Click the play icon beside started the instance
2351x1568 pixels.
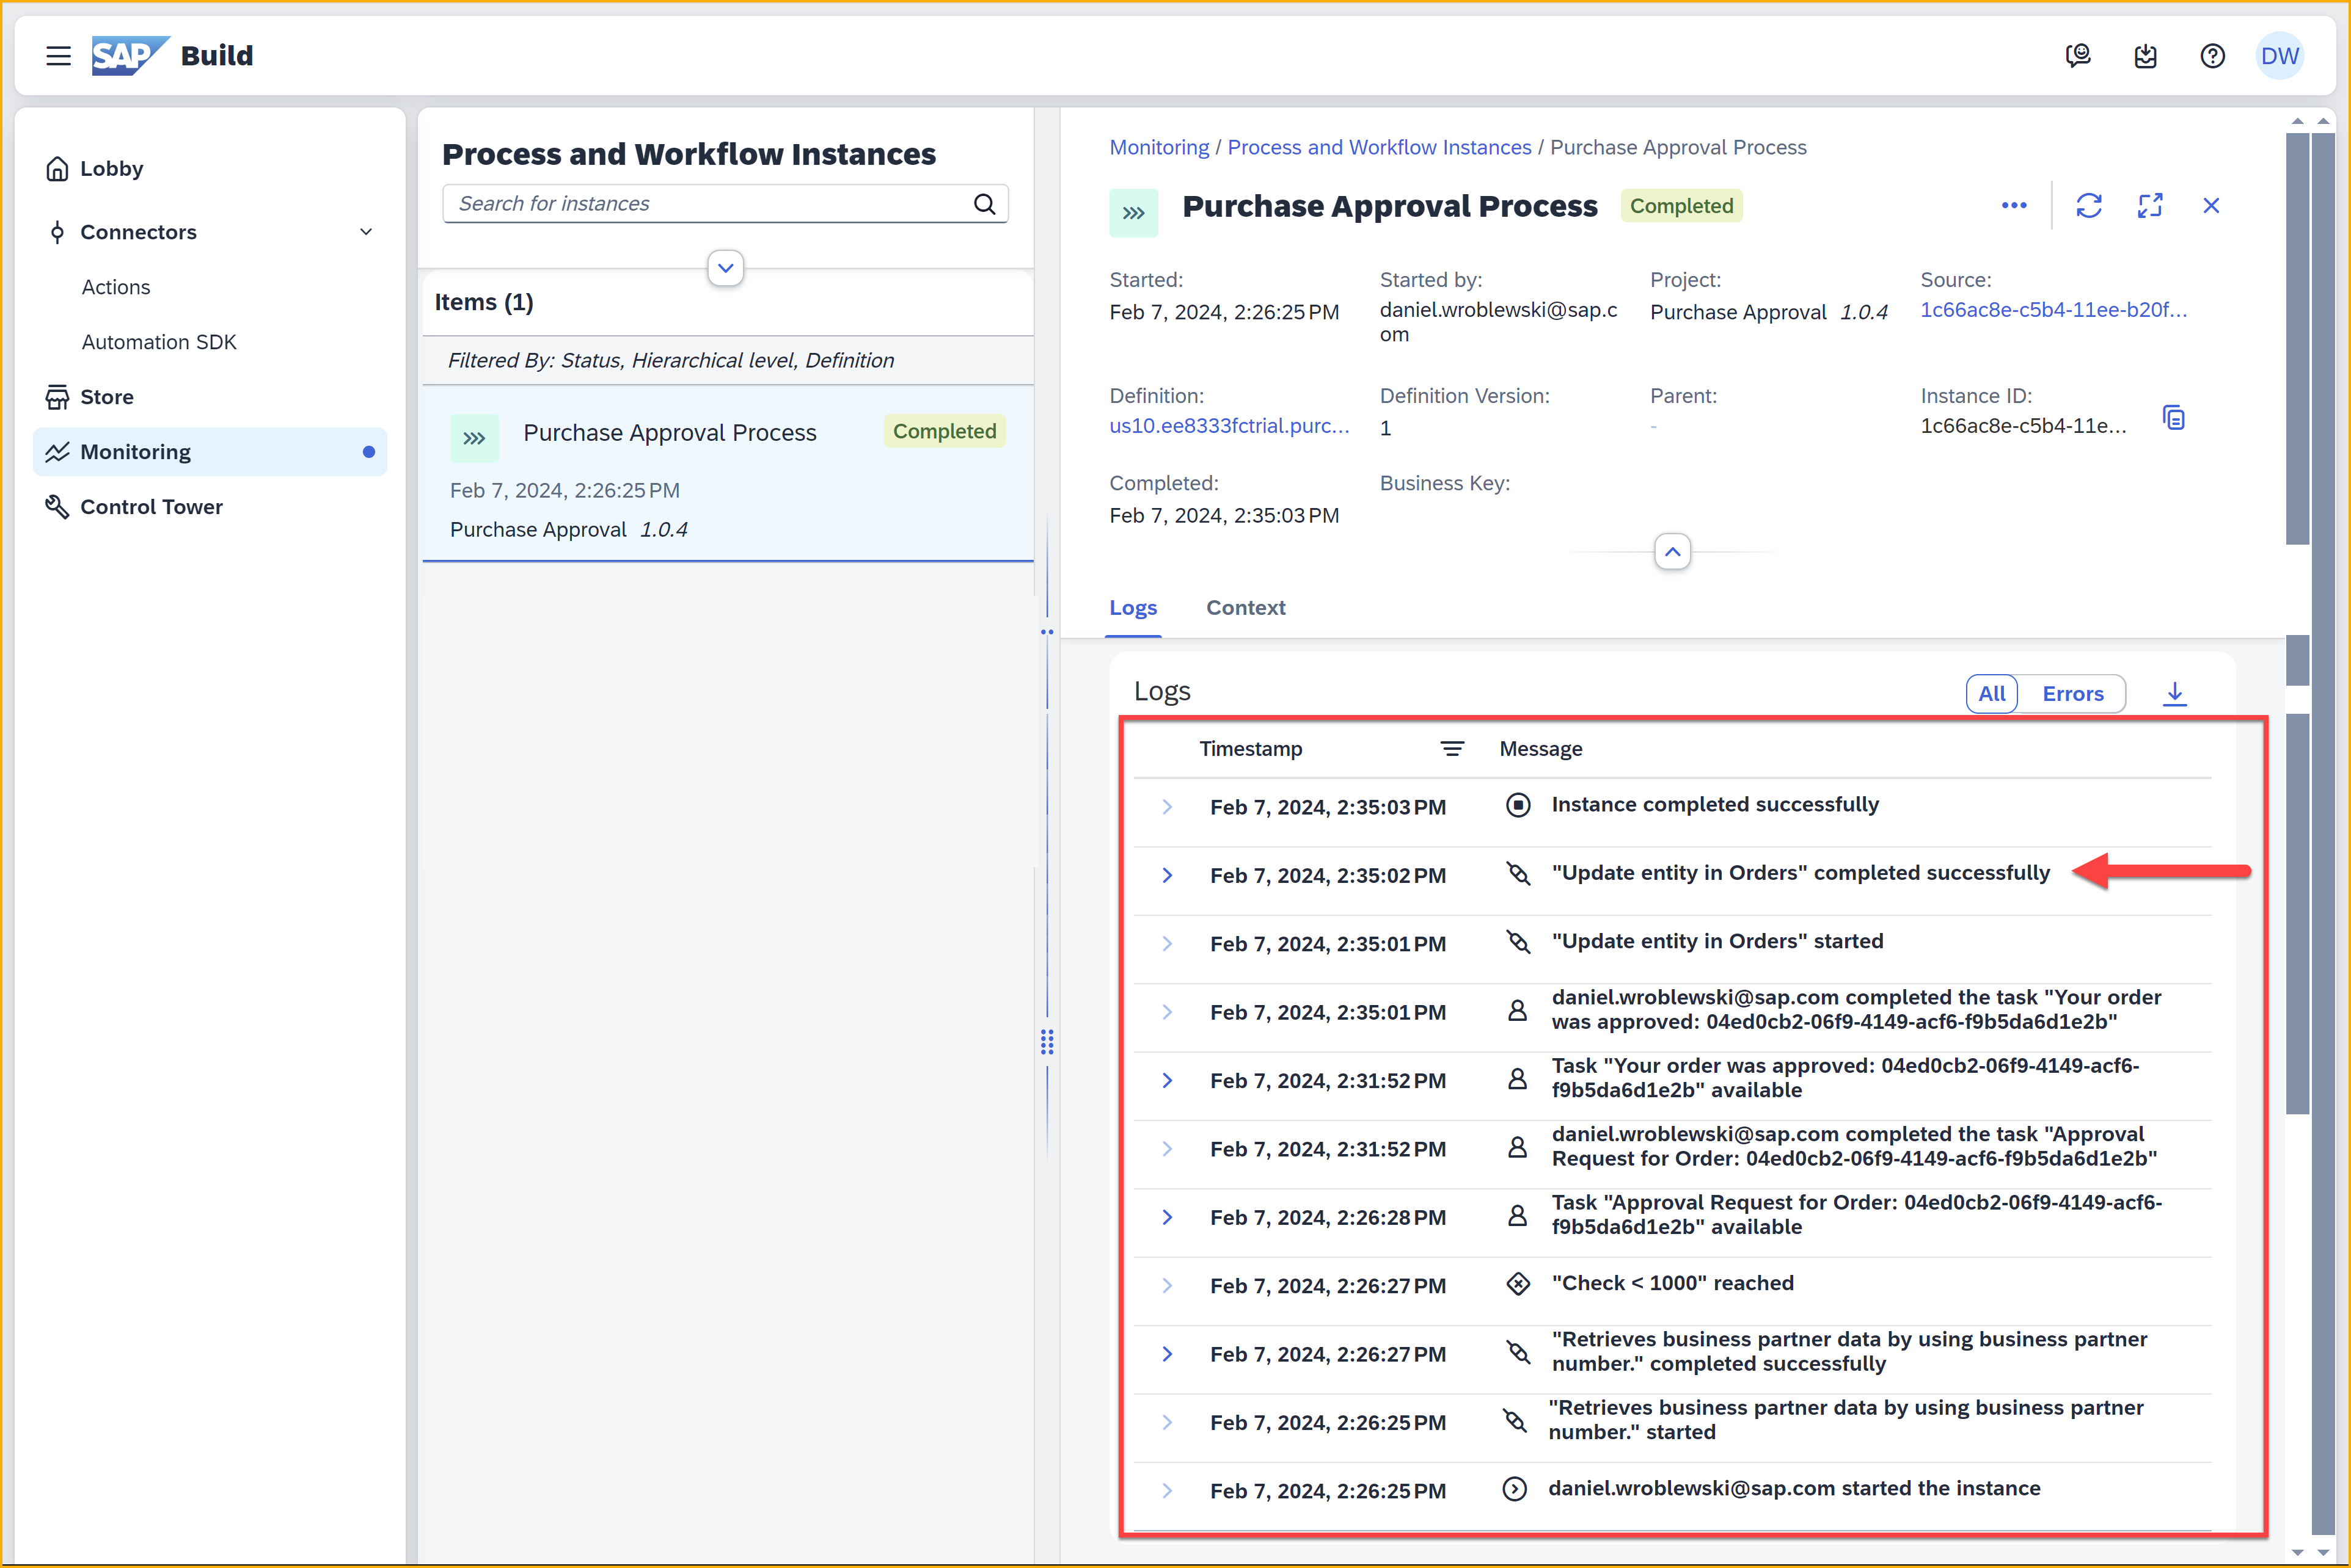pos(1515,1489)
